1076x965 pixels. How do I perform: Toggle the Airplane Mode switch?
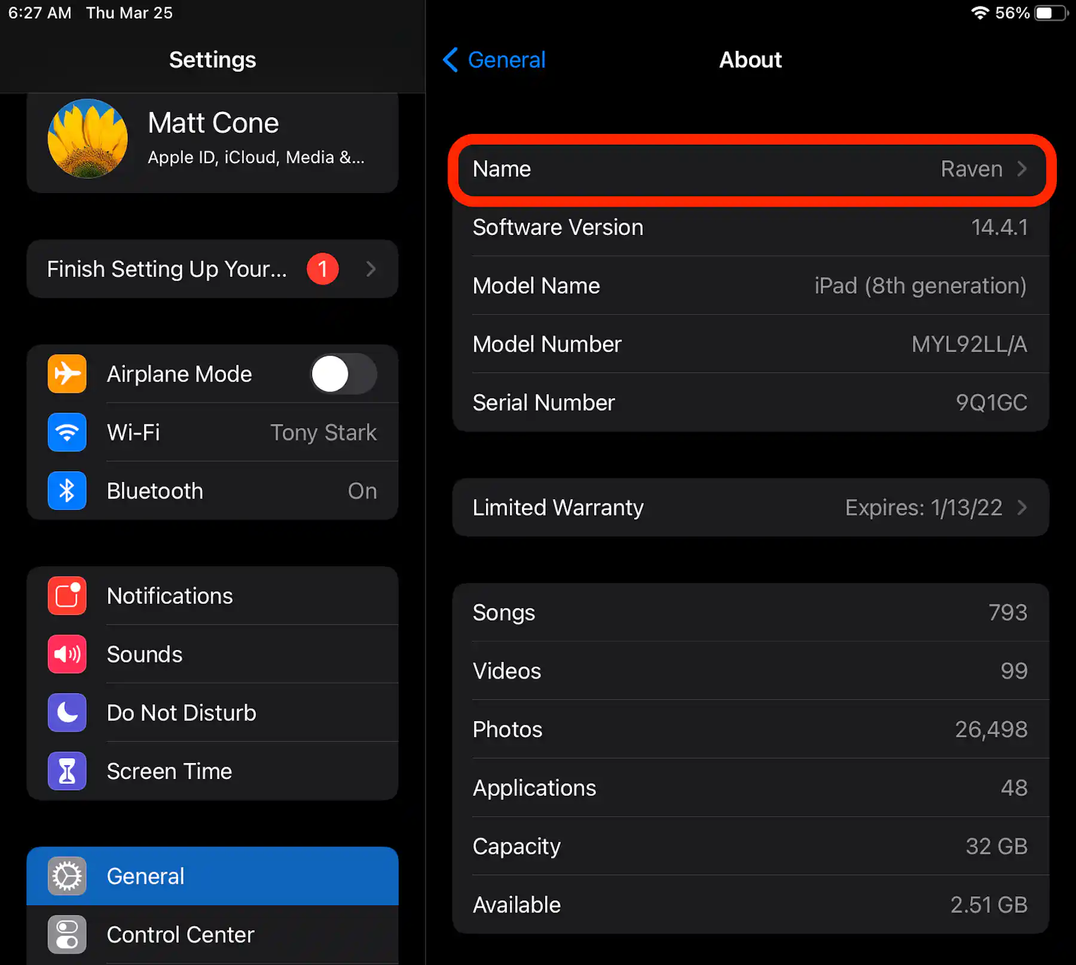[x=343, y=374]
